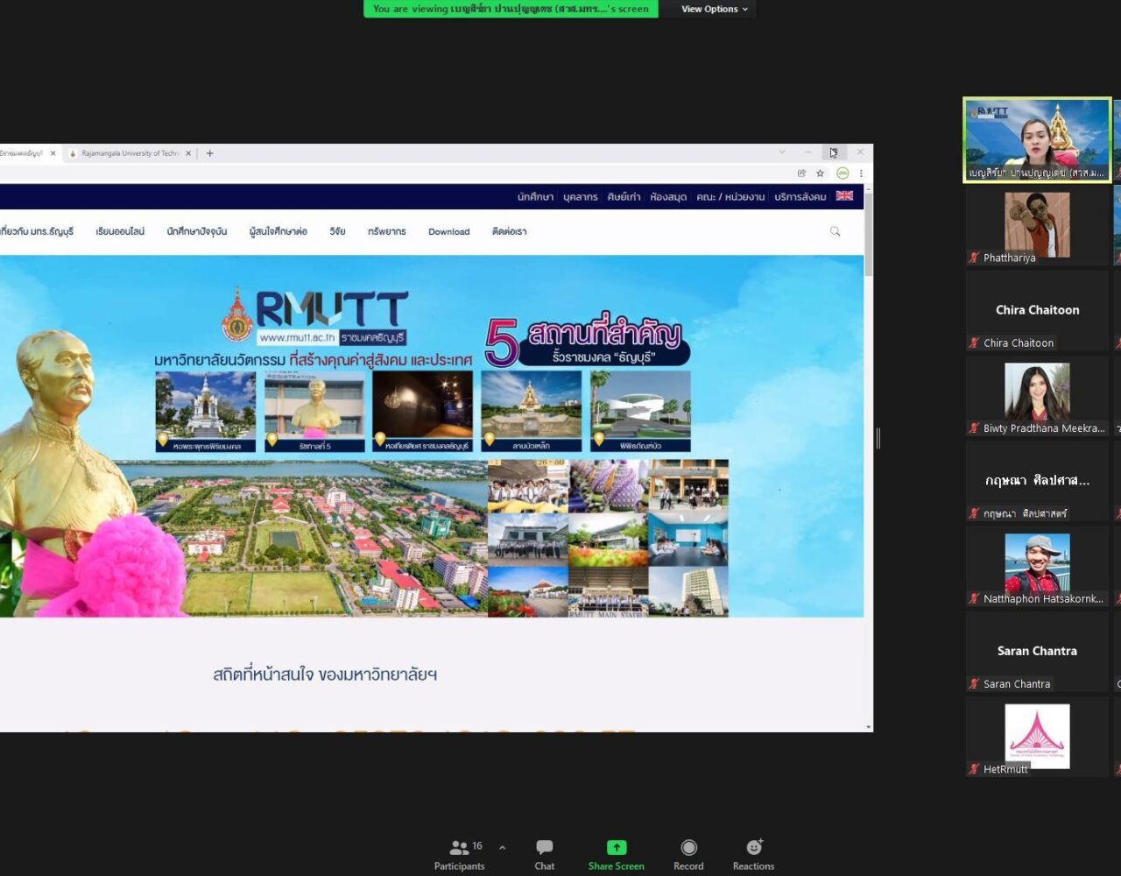1121x876 pixels.
Task: Click muted mic icon beside Saran Chantra name
Action: coord(974,684)
